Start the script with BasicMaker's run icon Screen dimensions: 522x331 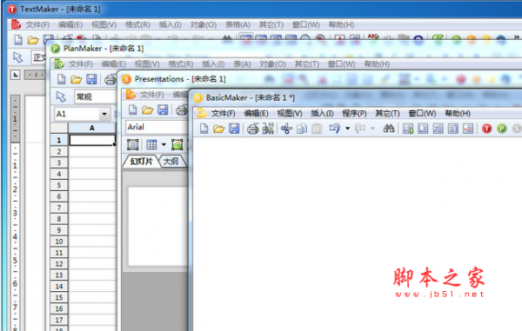click(408, 129)
